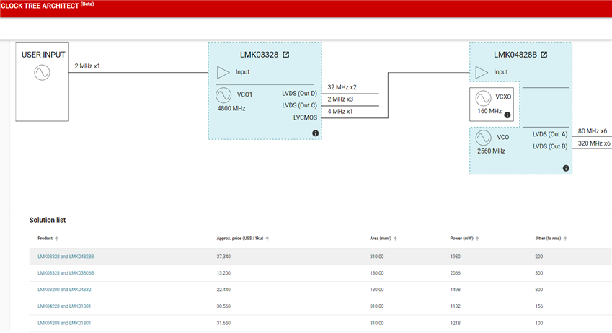612x333 pixels.
Task: Click power value 1132
Action: point(455,306)
